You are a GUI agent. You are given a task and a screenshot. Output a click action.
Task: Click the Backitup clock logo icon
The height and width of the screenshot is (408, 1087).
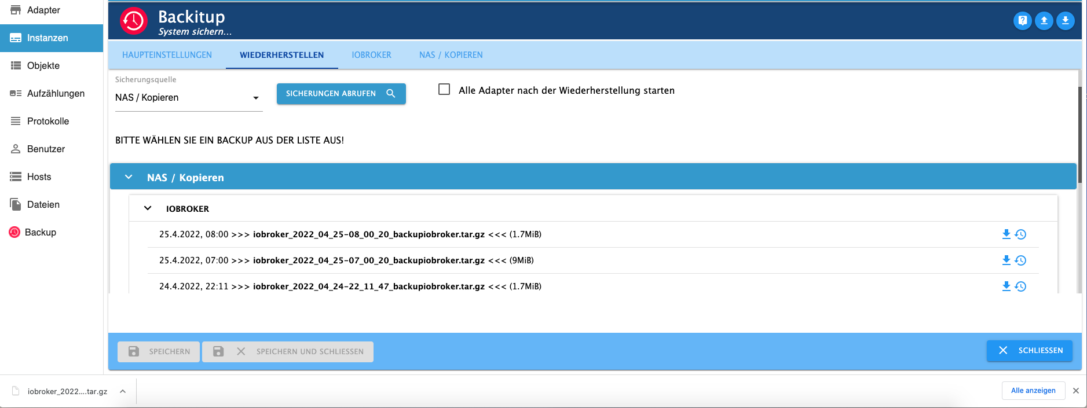point(134,21)
